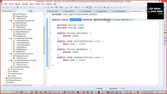The width and height of the screenshot is (167, 94).
Task: Toggle Link with Editor in Project Explorer
Action: pyautogui.click(x=31, y=11)
